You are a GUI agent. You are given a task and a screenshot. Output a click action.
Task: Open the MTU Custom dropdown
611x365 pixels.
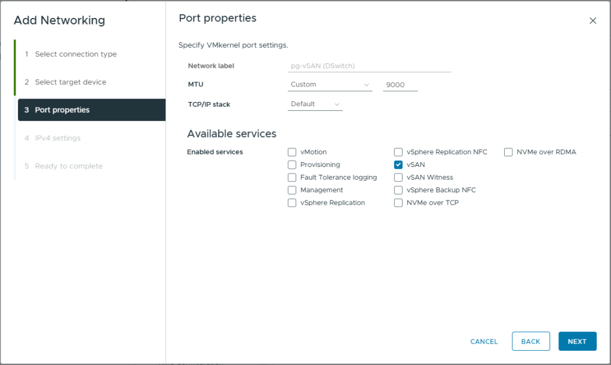(330, 85)
